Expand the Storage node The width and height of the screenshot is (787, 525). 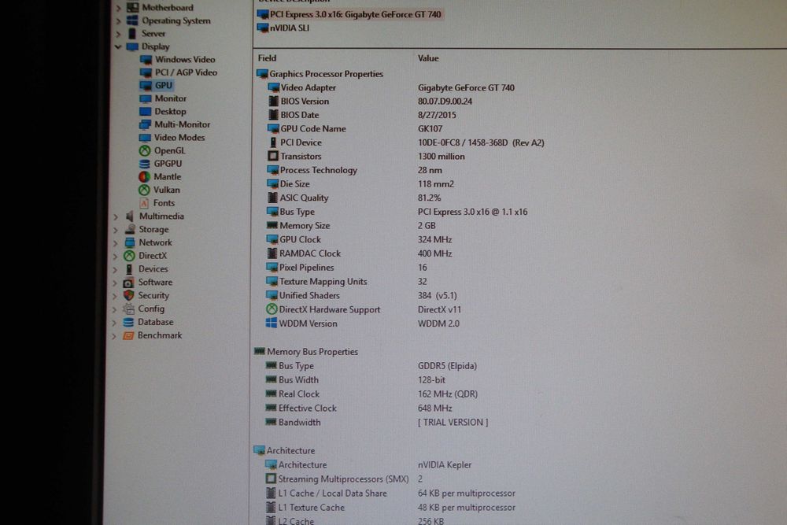[x=116, y=229]
